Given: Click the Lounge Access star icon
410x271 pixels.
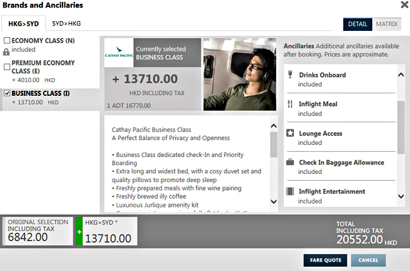Looking at the screenshot, I should 290,133.
